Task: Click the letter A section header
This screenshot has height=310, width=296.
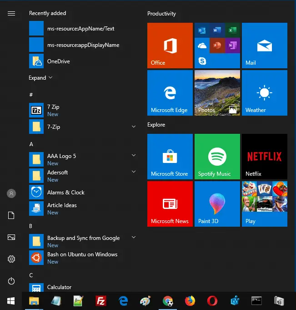Action: pyautogui.click(x=31, y=144)
